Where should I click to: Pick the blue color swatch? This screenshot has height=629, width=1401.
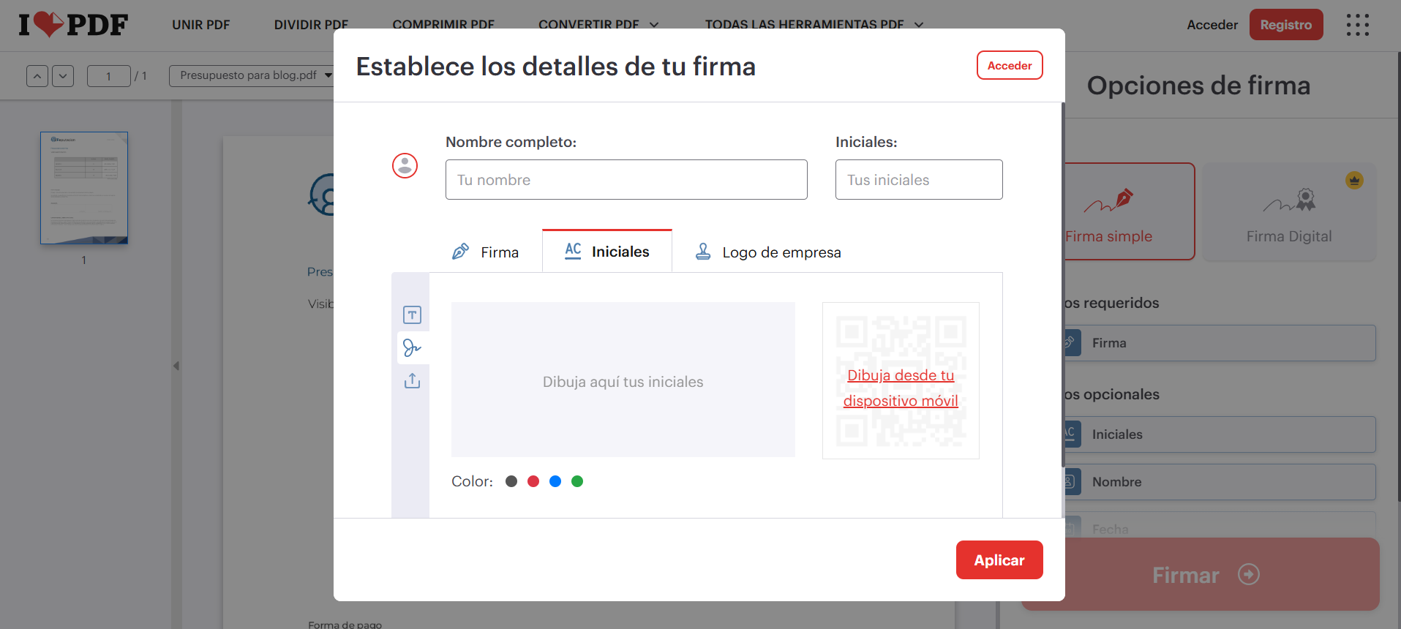pyautogui.click(x=555, y=481)
